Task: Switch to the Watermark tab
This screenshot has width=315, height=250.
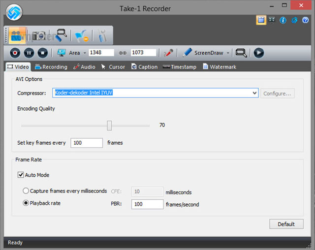Action: click(x=220, y=67)
